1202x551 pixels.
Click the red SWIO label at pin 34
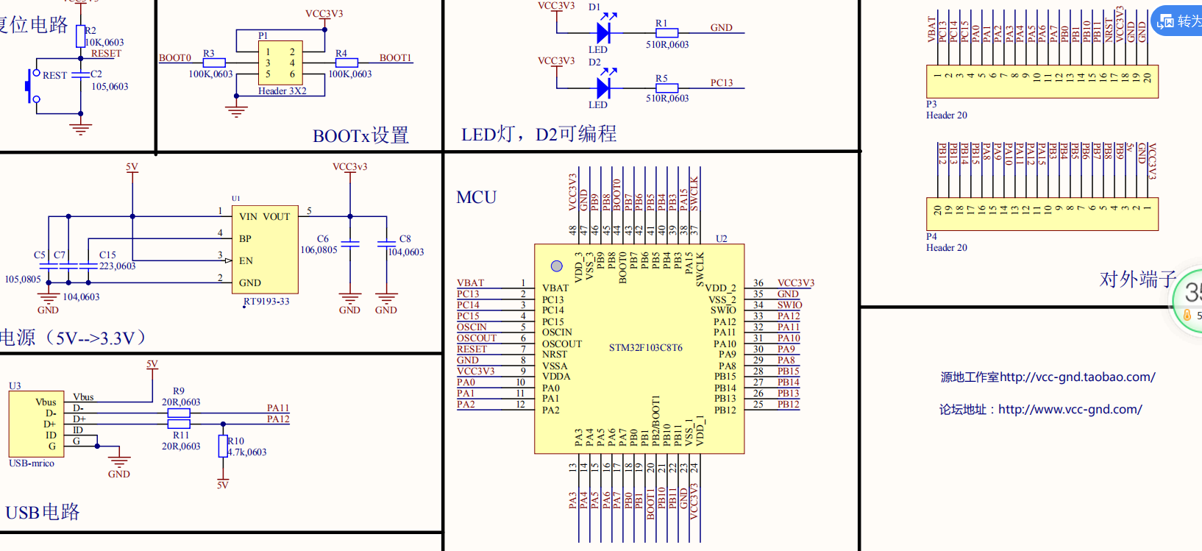point(790,305)
